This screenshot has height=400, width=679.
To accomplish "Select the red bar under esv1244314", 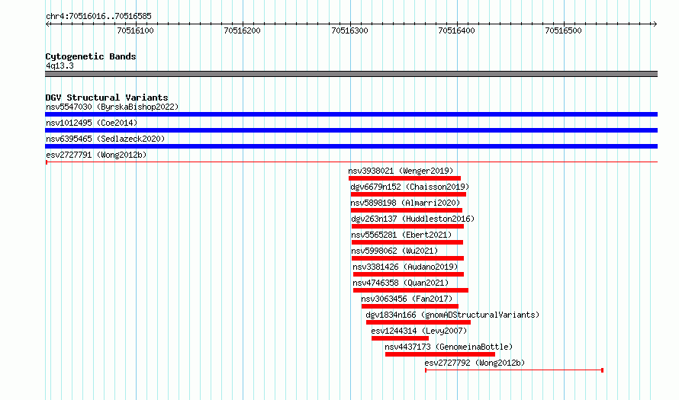I will click(400, 338).
